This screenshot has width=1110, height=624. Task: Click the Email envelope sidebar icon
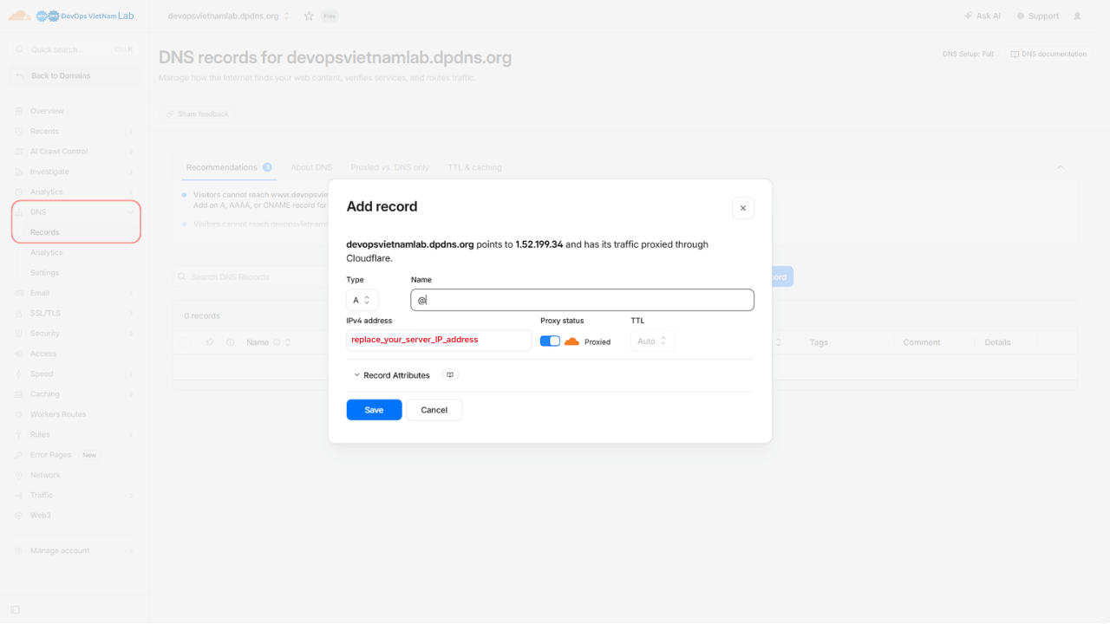19,293
